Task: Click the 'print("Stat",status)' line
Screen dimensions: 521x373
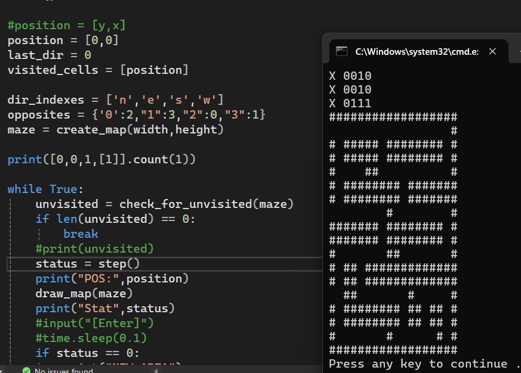Action: coord(105,308)
